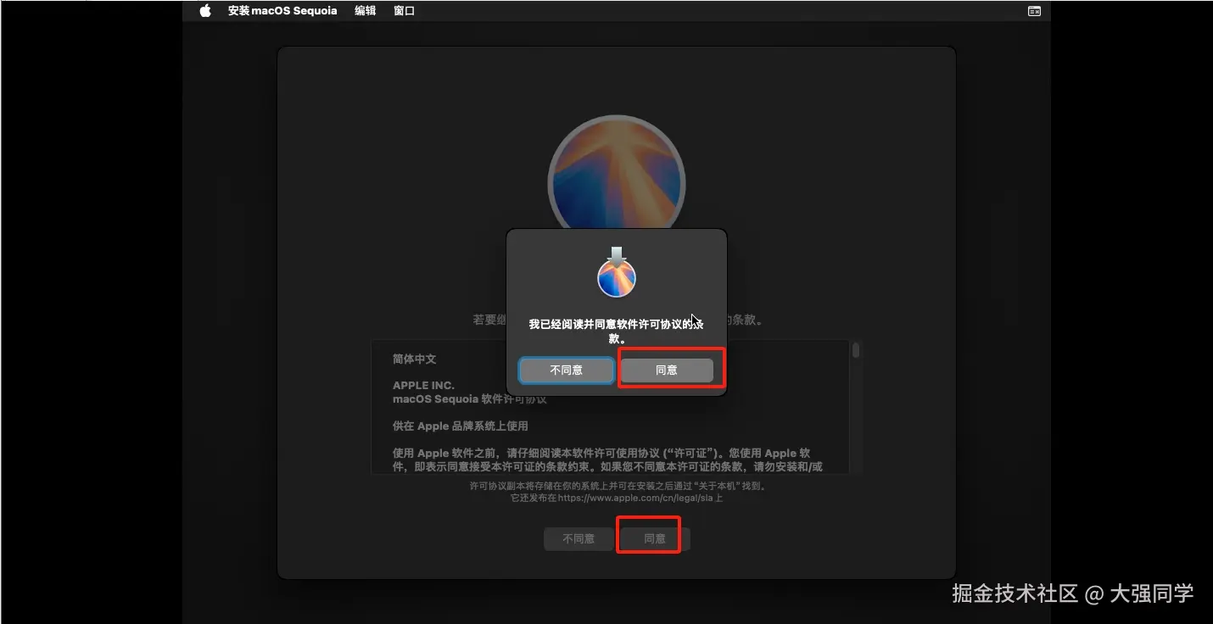Click 不同意 in the confirmation dialog

[x=566, y=370]
